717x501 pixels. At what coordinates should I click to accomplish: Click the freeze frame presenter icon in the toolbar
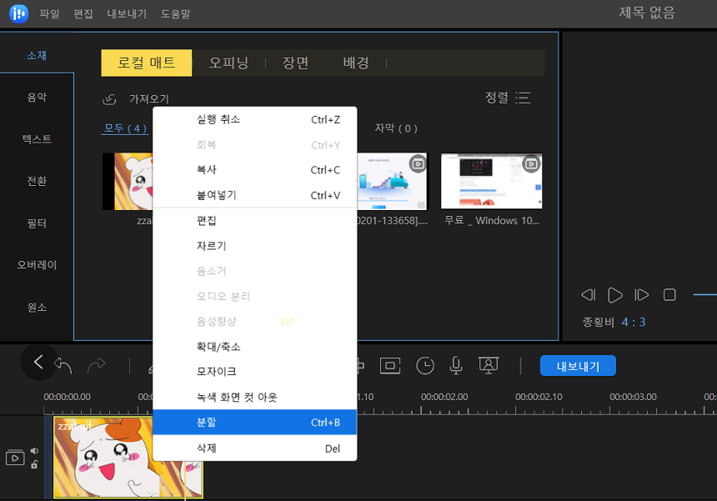click(489, 365)
